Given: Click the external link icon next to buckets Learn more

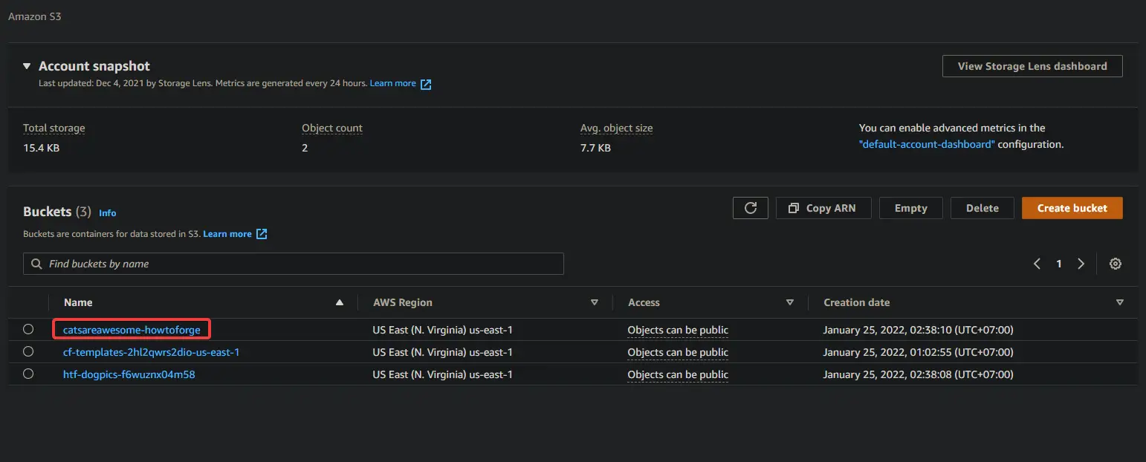Looking at the screenshot, I should pyautogui.click(x=261, y=233).
